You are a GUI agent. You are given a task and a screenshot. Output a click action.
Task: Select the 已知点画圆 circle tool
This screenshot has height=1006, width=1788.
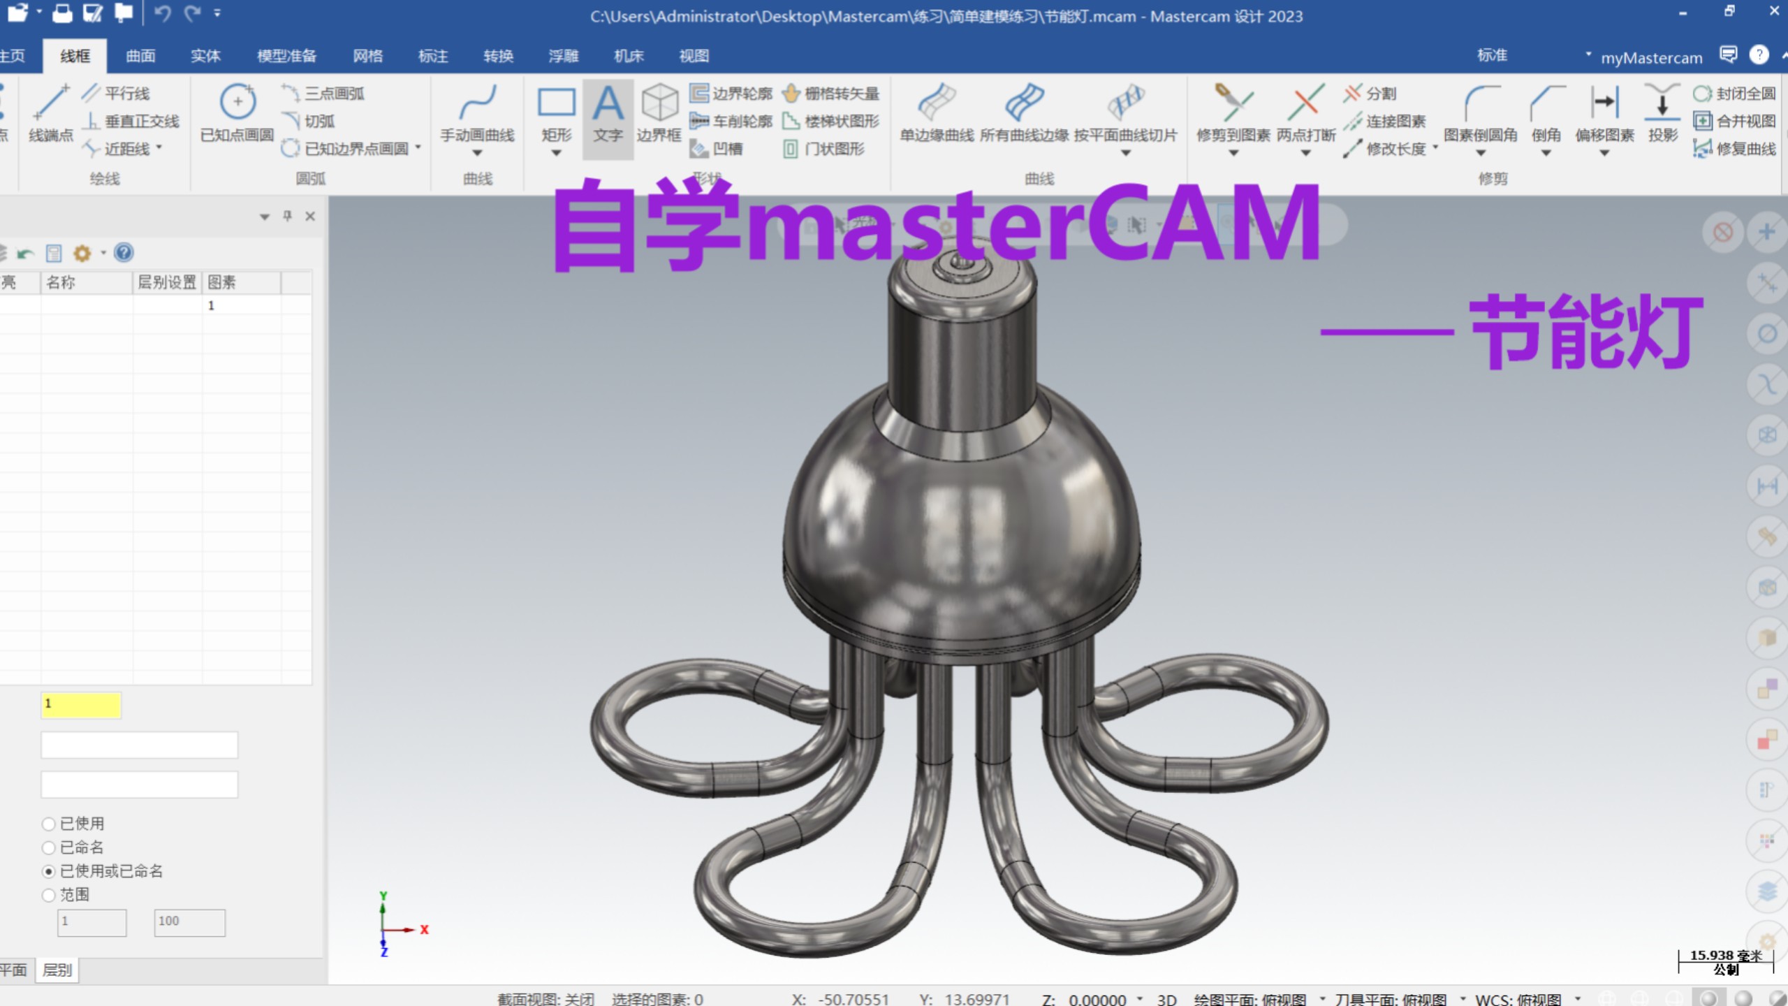(237, 113)
